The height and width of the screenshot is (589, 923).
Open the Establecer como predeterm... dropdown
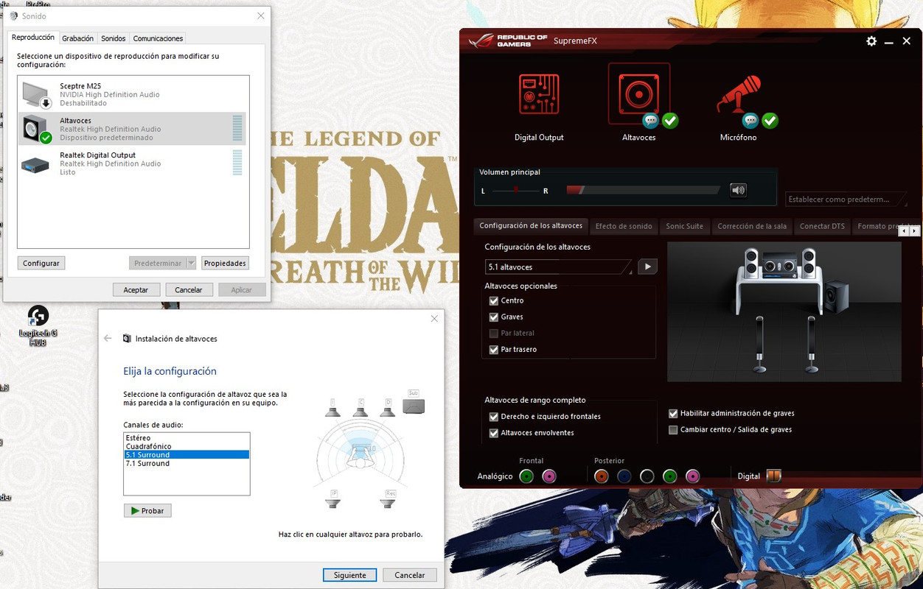click(x=846, y=199)
